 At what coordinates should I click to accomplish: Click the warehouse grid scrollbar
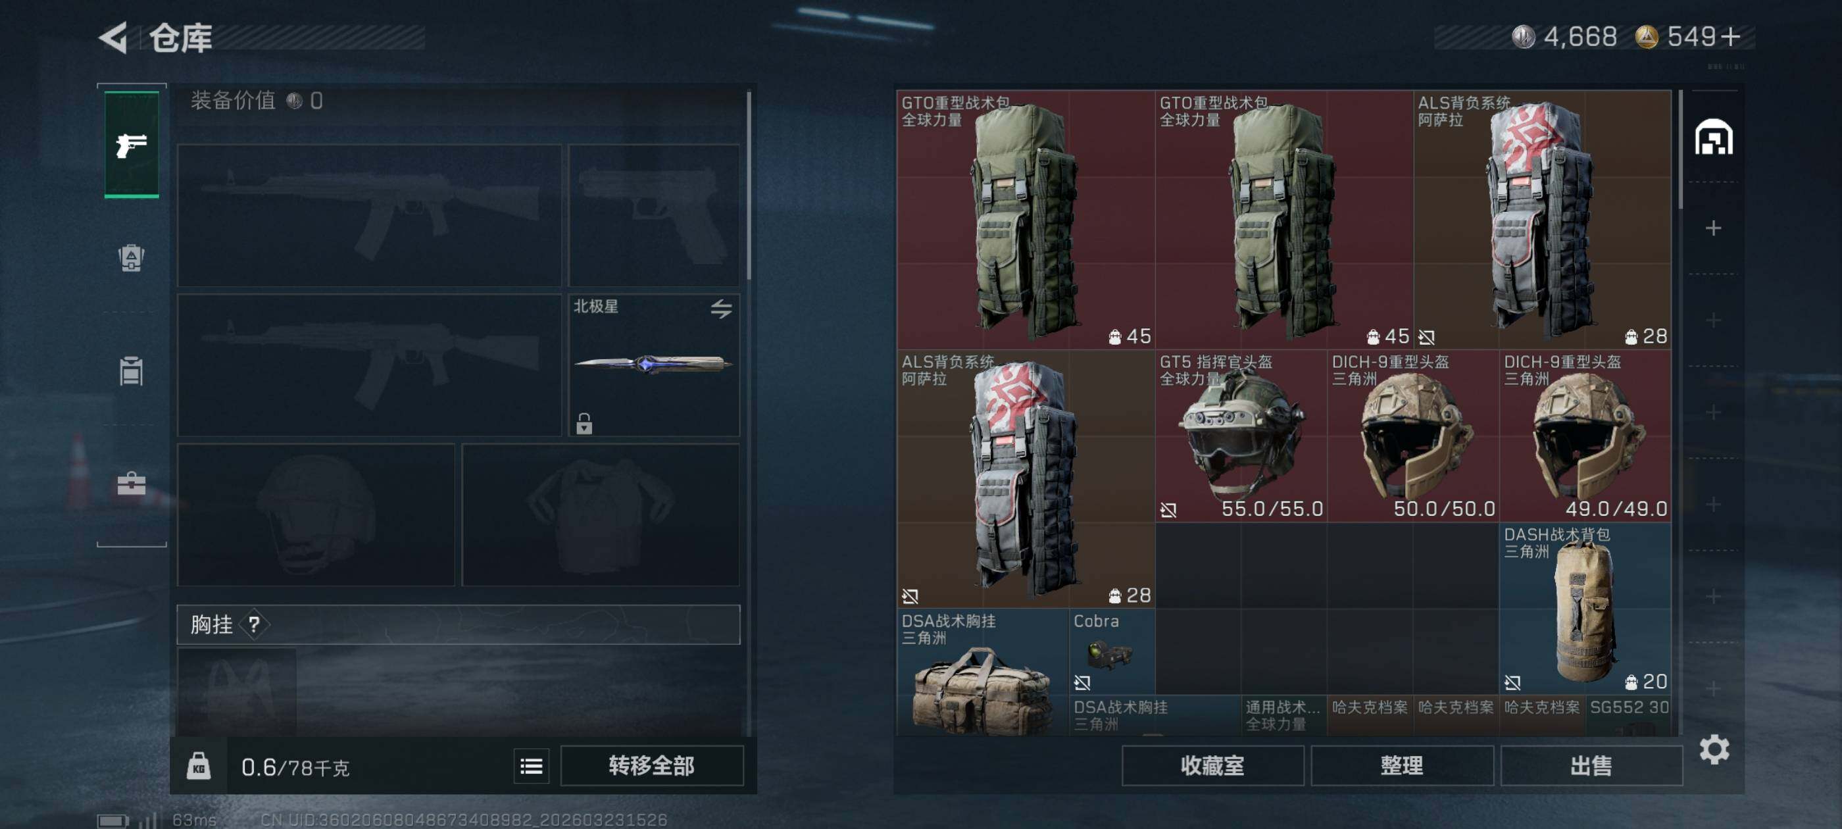point(1680,150)
